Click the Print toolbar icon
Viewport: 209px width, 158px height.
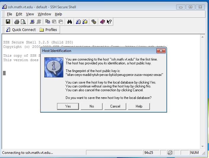tap(17, 22)
